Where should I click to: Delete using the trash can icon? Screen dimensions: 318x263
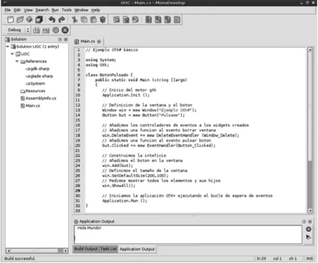[x=103, y=20]
